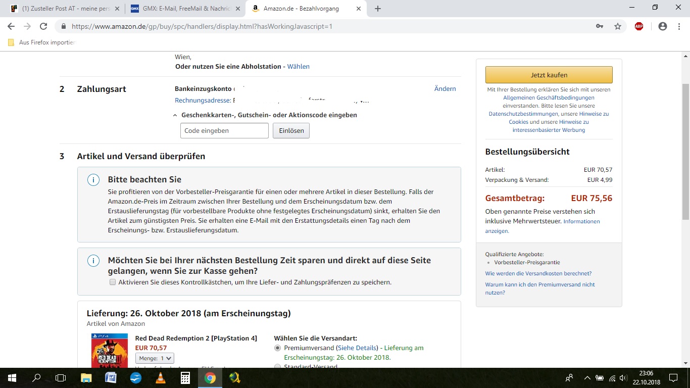Click Wählen to choose an Abholstation

point(299,66)
